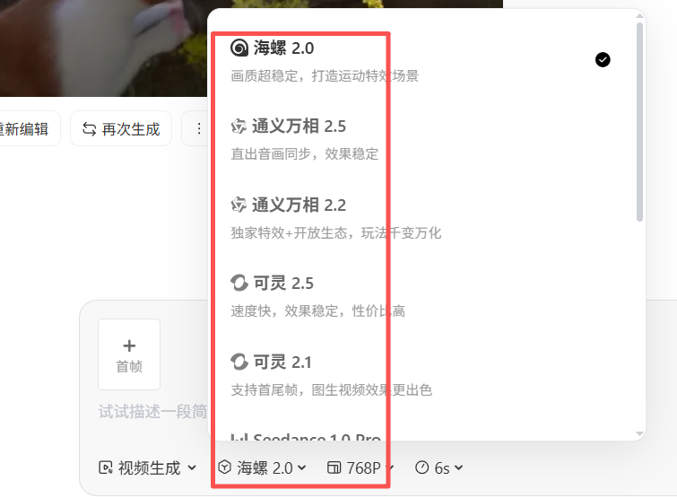Image resolution: width=677 pixels, height=498 pixels.
Task: Collapse the 海螺 2.0 model selector
Action: coord(262,467)
